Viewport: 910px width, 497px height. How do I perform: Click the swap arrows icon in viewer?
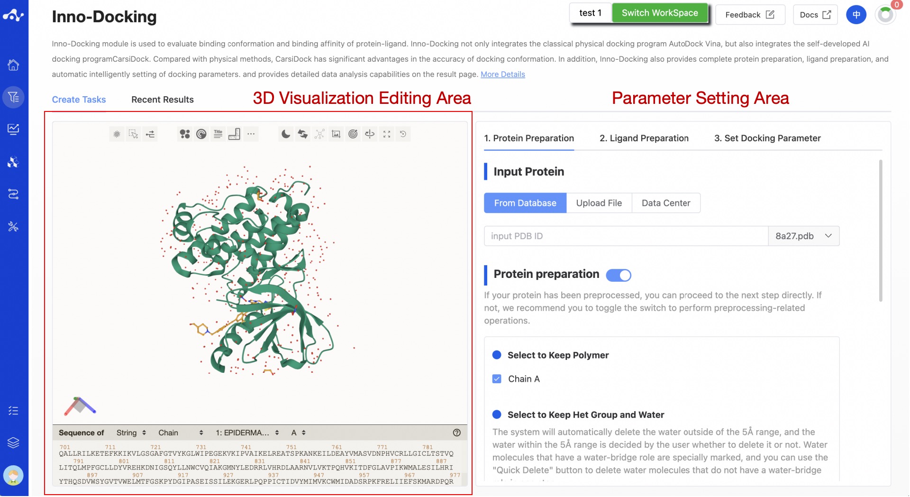302,134
